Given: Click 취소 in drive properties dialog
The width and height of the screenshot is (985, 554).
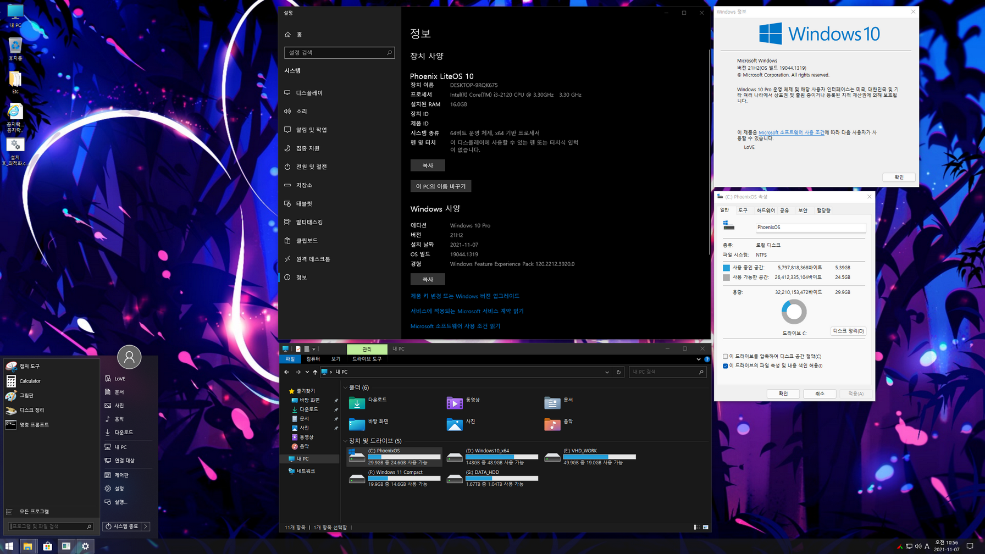Looking at the screenshot, I should [x=820, y=394].
